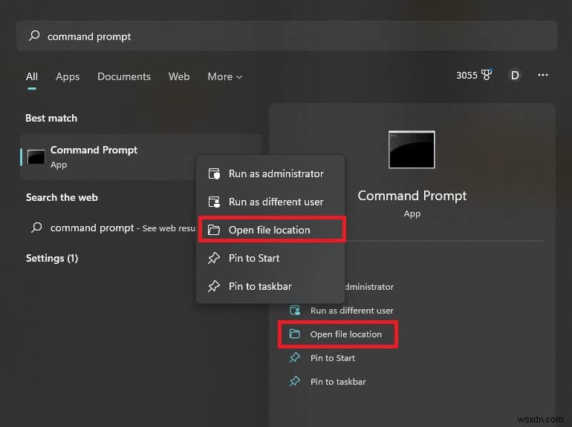572x427 pixels.
Task: Choose Pin to Start in context menu
Action: point(270,258)
